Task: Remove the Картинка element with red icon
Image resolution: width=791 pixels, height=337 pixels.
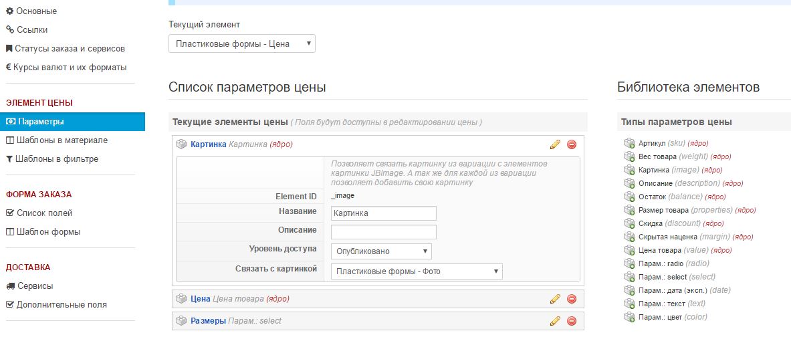Action: 572,144
